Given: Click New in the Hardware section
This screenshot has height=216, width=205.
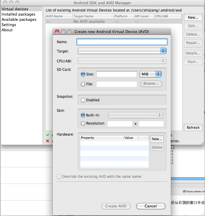Looking at the screenshot, I should (x=157, y=139).
